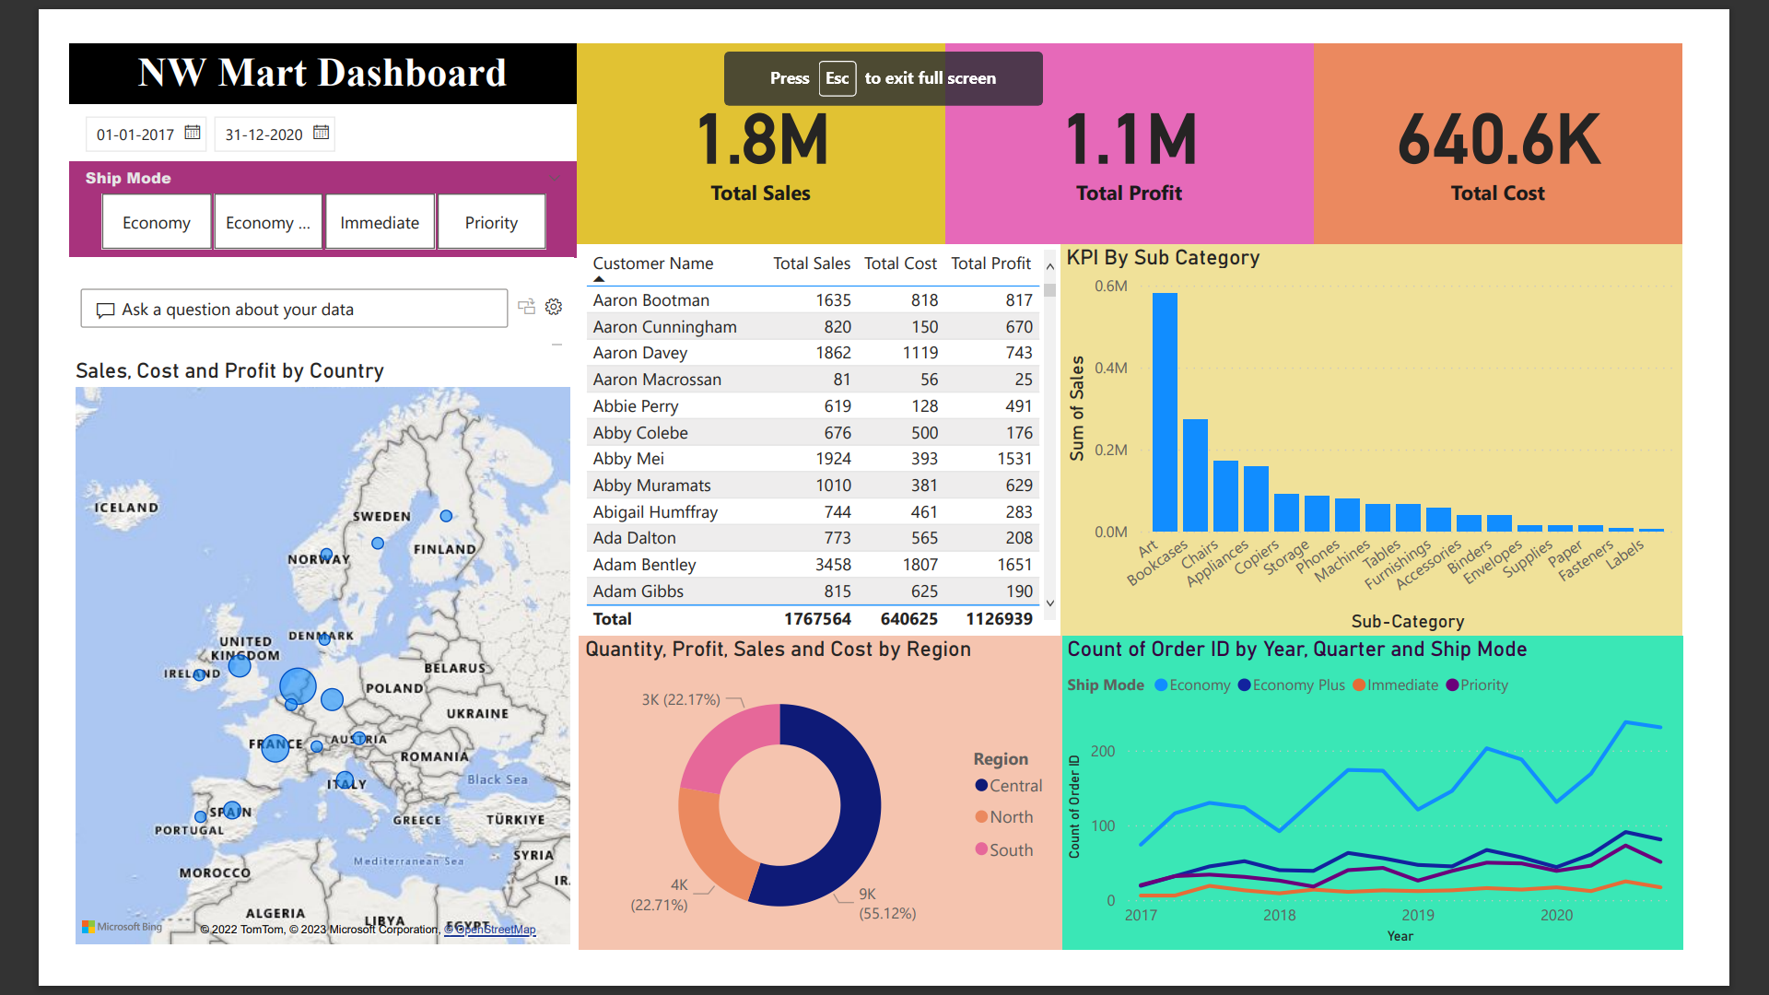Open the calendar icon for the 31-12-2020 date

click(321, 134)
